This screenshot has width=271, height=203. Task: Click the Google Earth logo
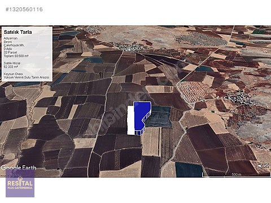tap(19, 167)
